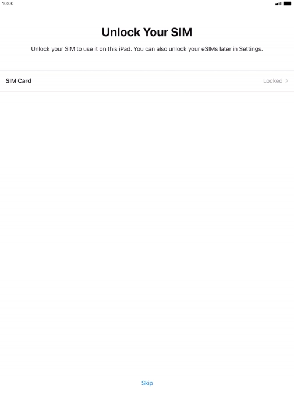294x393 pixels.
Task: Tap the SIM Card label
Action: point(19,80)
